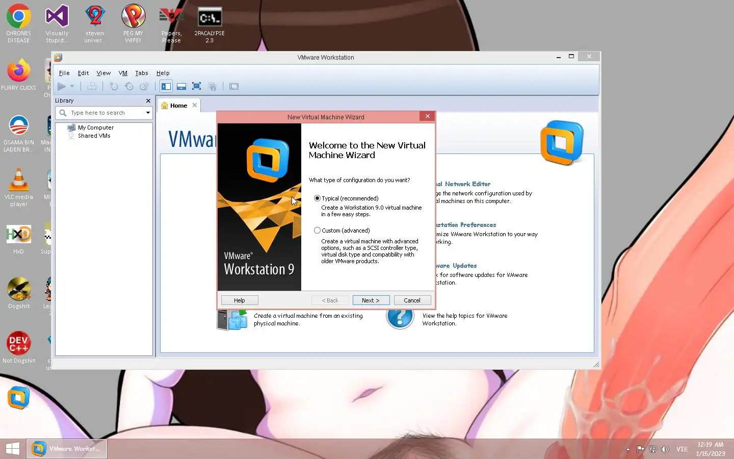Open the Edit menu

click(x=83, y=73)
